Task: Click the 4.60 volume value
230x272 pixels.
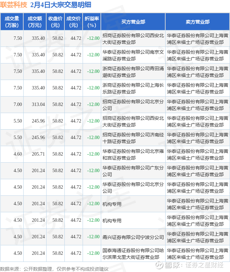Action: pyautogui.click(x=18, y=154)
